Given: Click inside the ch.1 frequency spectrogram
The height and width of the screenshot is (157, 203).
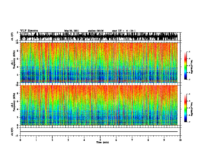Looking at the screenshot, I should click(99, 63).
